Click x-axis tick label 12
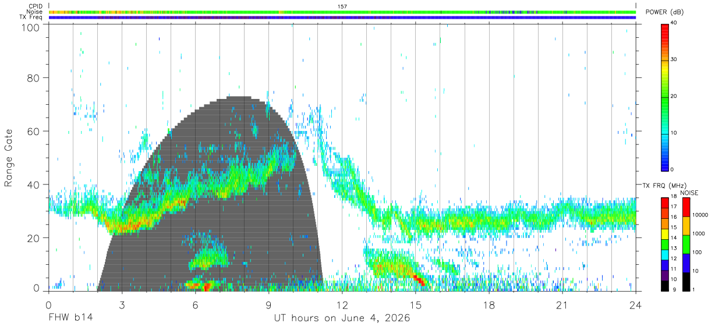This screenshot has width=715, height=330. click(x=342, y=305)
